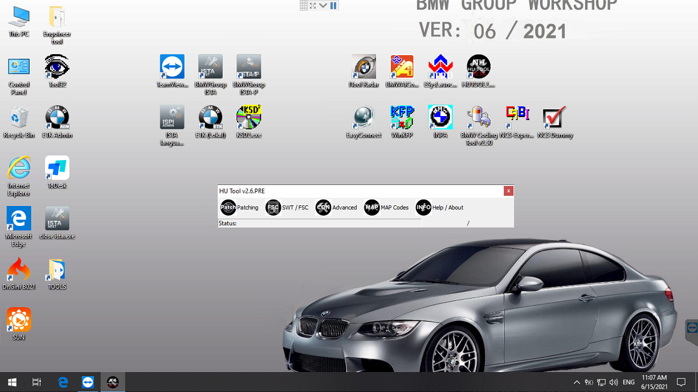Open the TOOLS folder shortcut

(x=57, y=274)
